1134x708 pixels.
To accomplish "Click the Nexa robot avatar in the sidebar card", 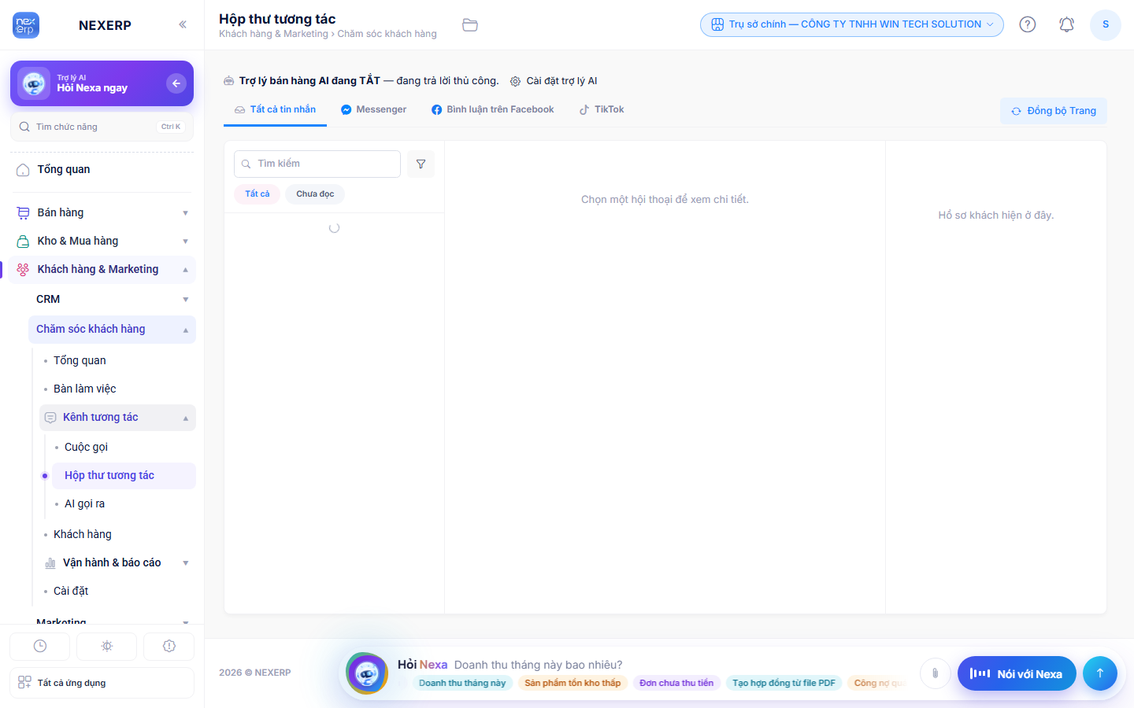I will (x=34, y=83).
